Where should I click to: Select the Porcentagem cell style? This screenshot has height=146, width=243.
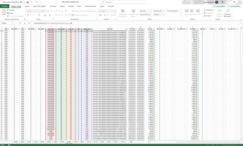coord(172,11)
